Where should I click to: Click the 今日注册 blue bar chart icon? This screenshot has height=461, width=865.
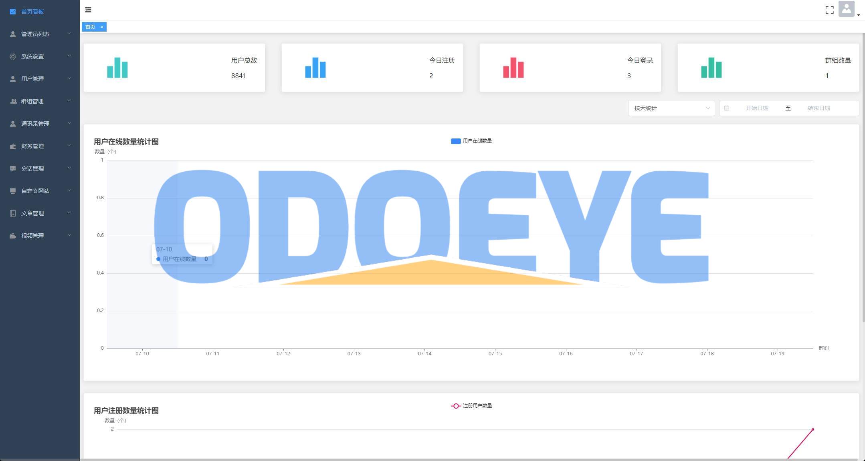(315, 68)
